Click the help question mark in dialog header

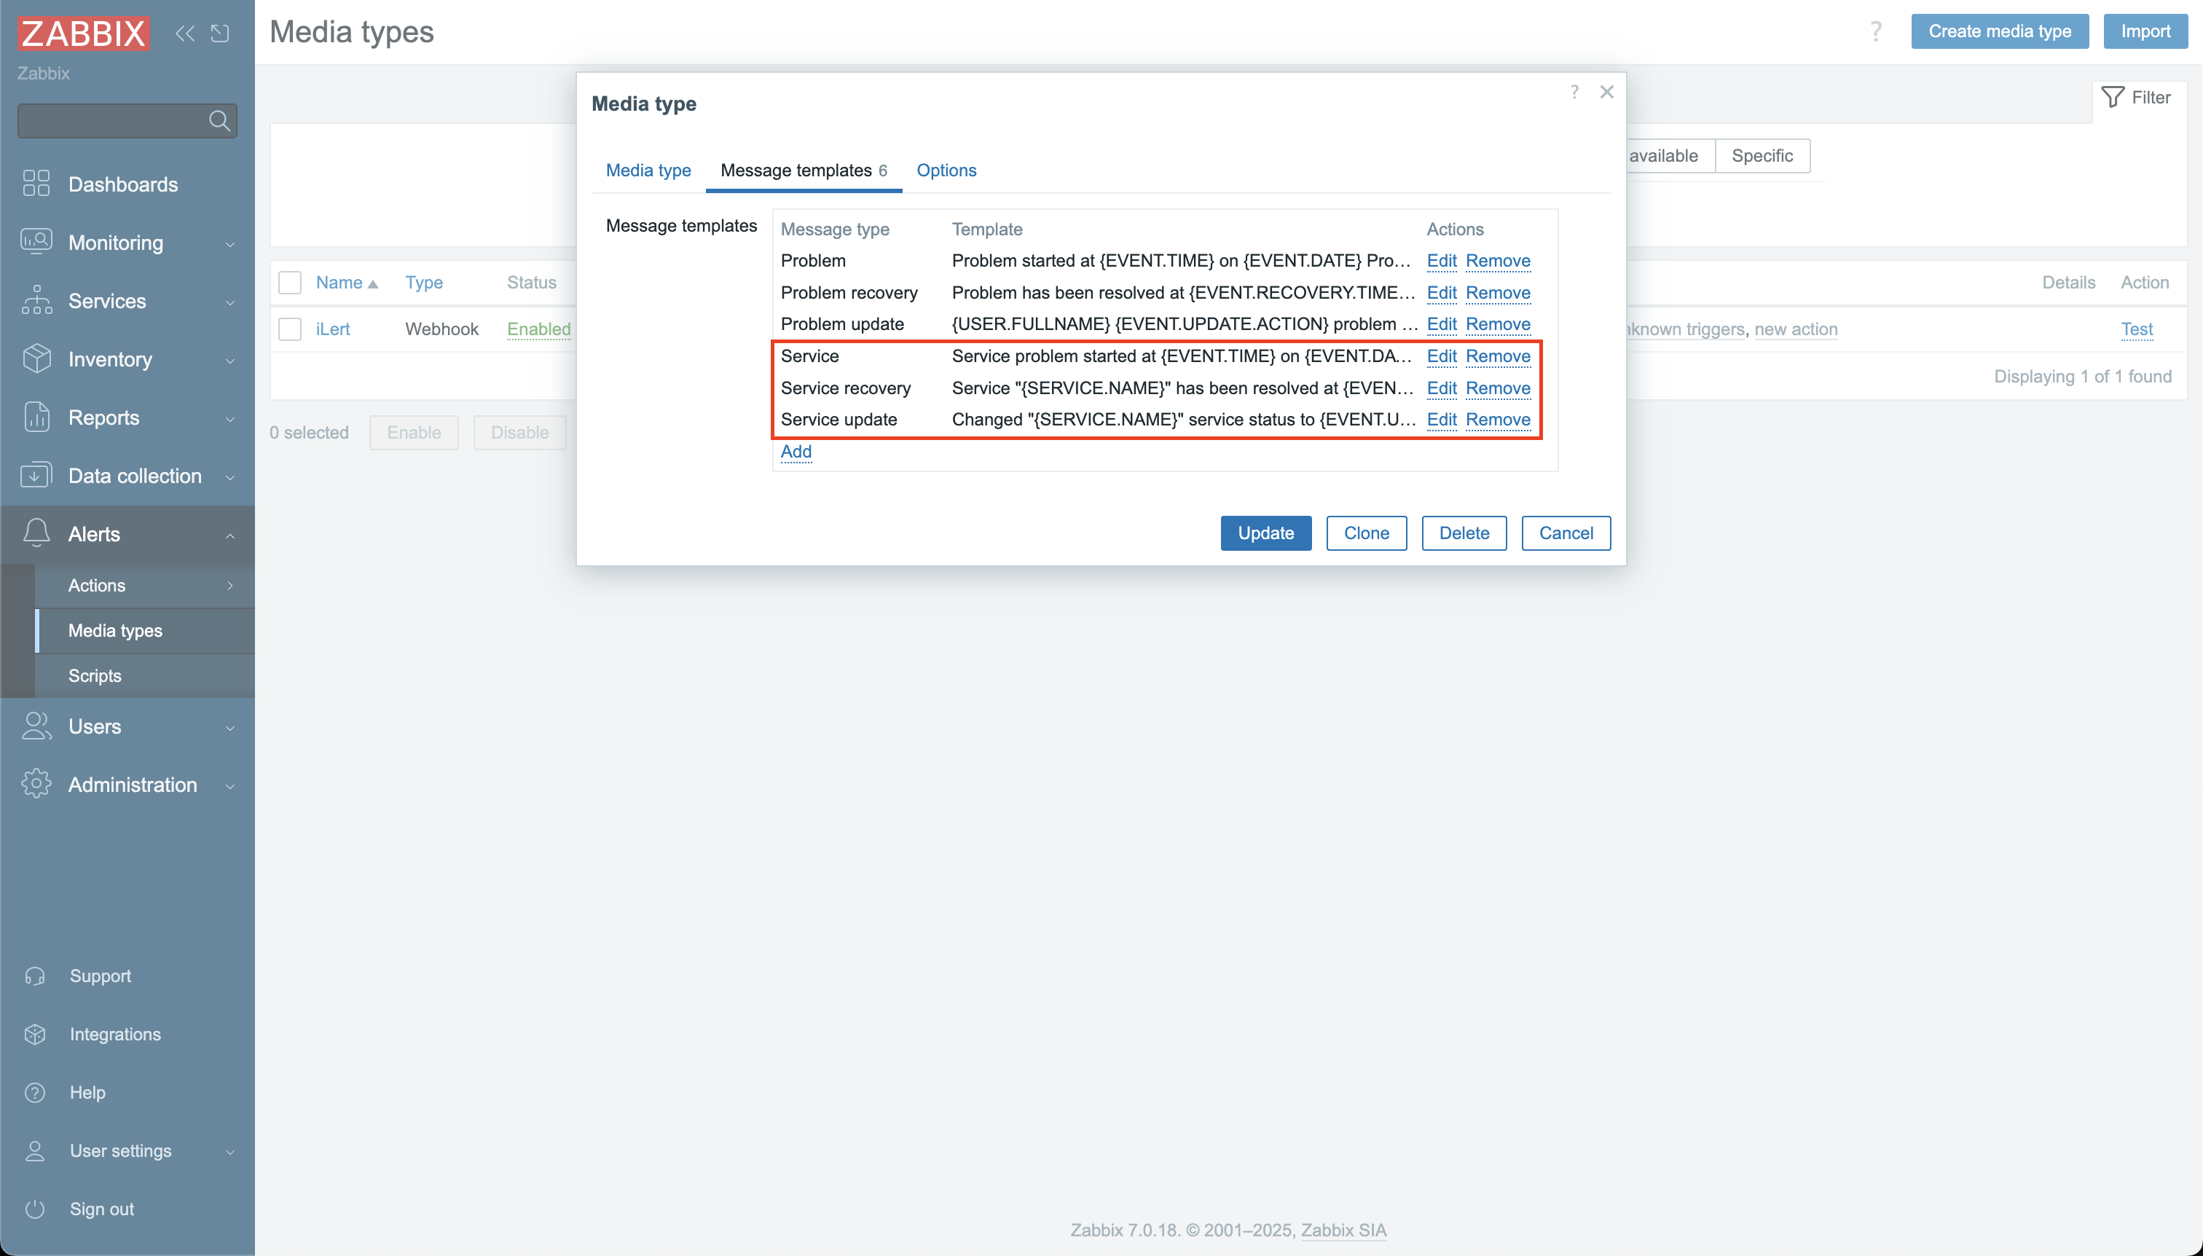[x=1574, y=92]
